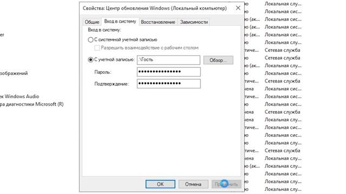Viewport: 346px width, 194px height.
Task: Click the Применить button
Action: pos(226,184)
